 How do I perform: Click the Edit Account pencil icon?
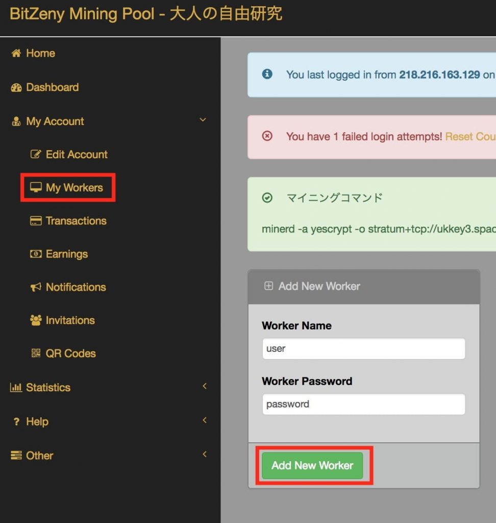tap(36, 154)
